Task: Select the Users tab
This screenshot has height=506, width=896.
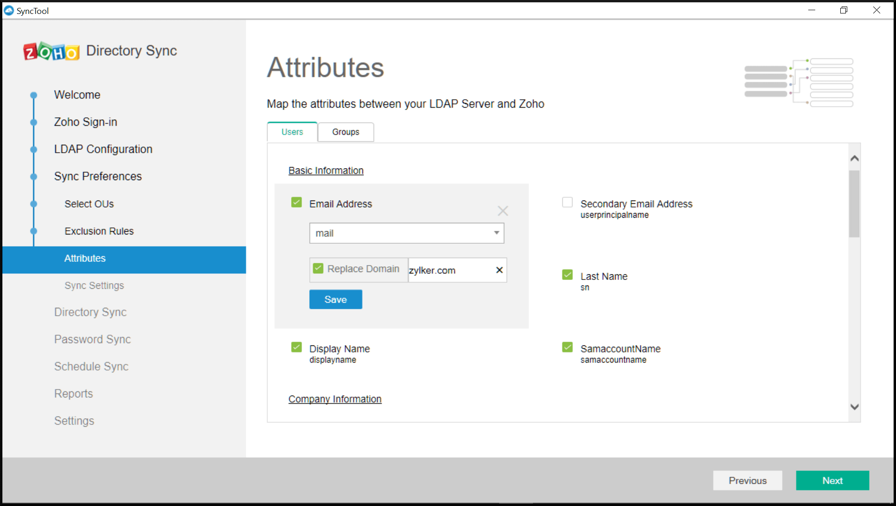Action: pyautogui.click(x=292, y=132)
